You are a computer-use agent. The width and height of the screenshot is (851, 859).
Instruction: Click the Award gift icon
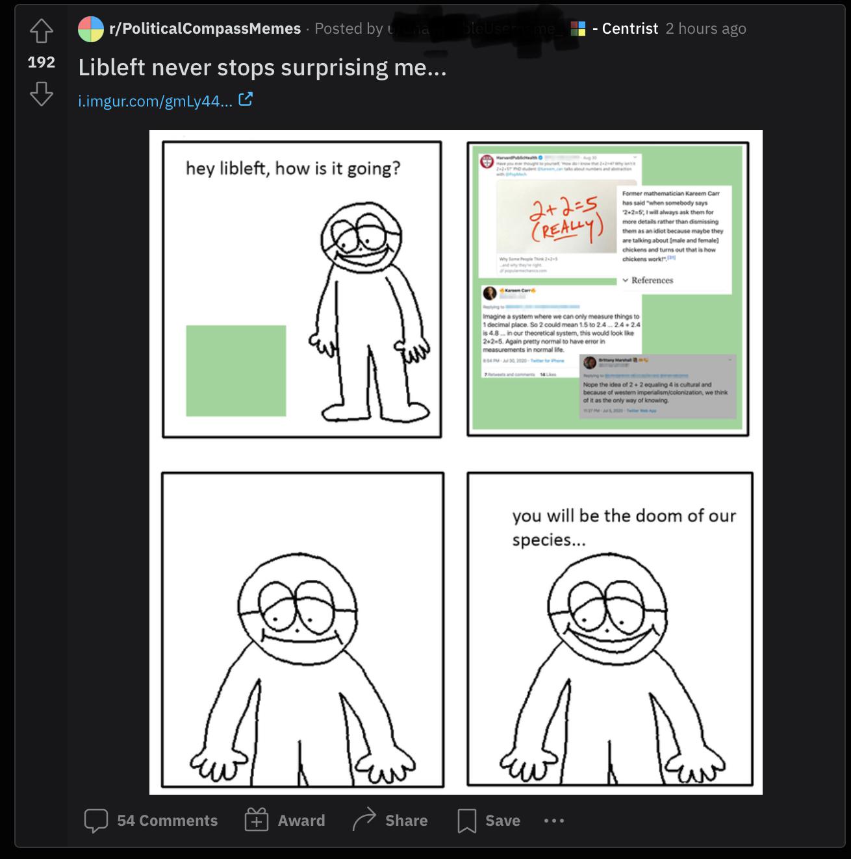[x=257, y=821]
